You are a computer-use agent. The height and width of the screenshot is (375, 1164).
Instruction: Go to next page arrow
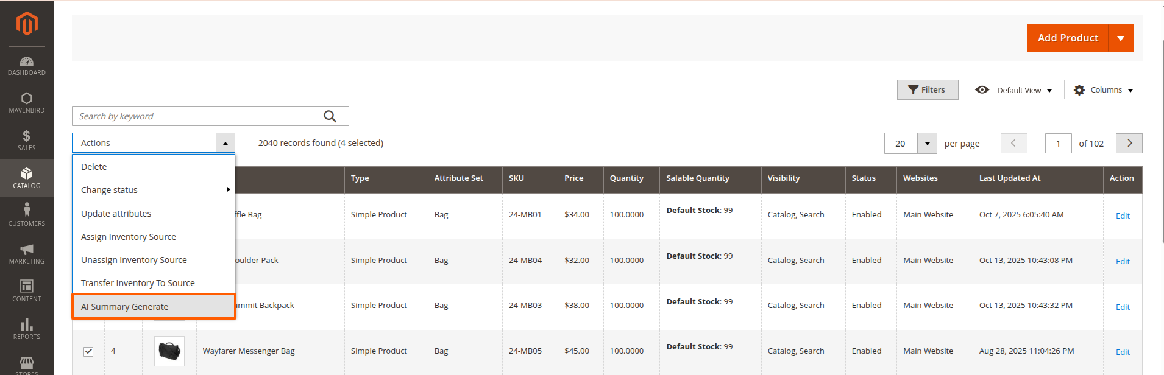pyautogui.click(x=1129, y=144)
